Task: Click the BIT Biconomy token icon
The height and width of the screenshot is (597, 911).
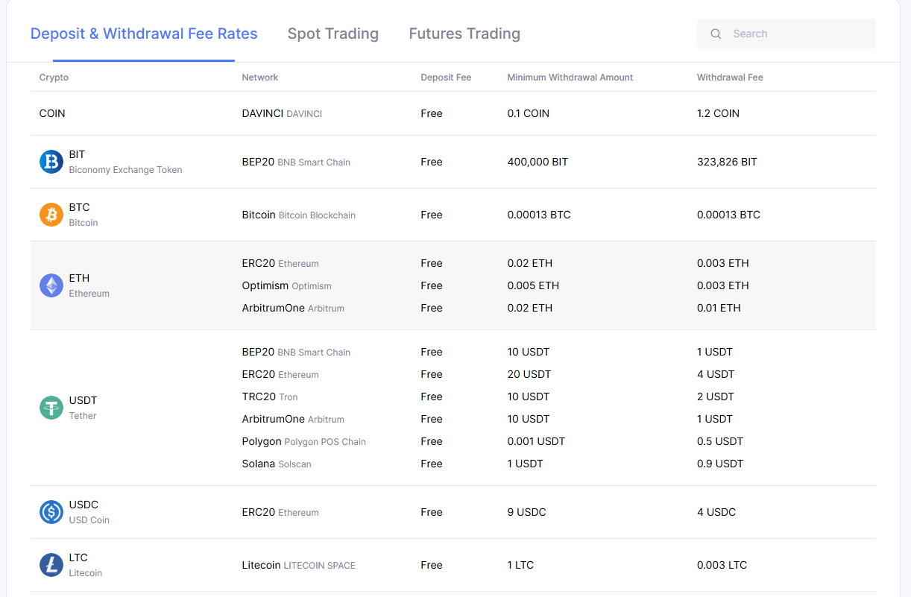Action: tap(51, 162)
